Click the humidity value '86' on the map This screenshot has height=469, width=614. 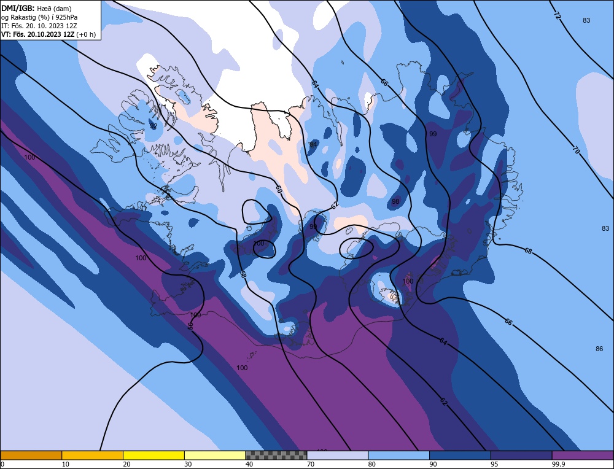tap(599, 349)
